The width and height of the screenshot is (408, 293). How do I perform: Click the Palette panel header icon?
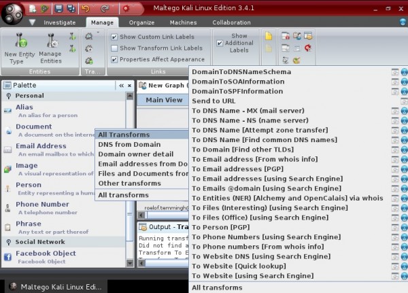(x=7, y=85)
